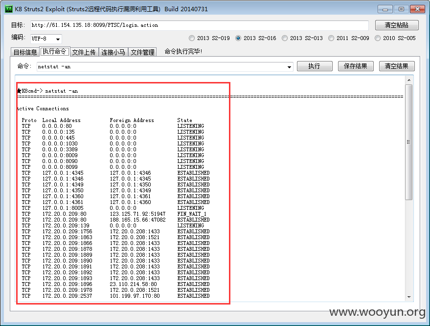430x326 pixels.
Task: Click the 'Foreign Address' column header text
Action: click(x=132, y=121)
